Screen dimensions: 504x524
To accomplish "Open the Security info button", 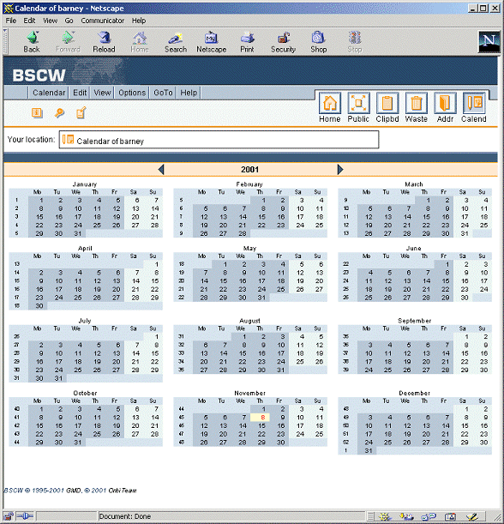I will click(283, 42).
